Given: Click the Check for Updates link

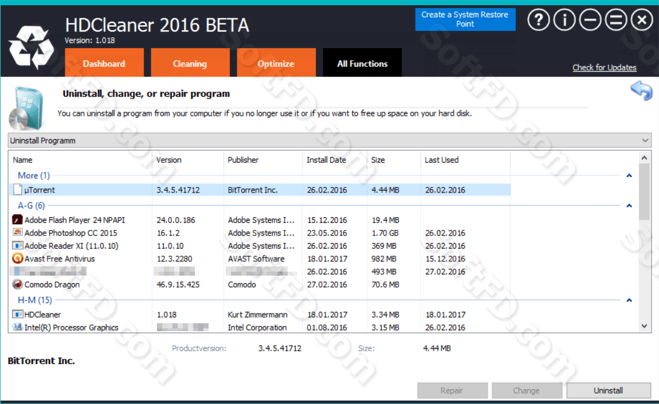Looking at the screenshot, I should pos(605,67).
